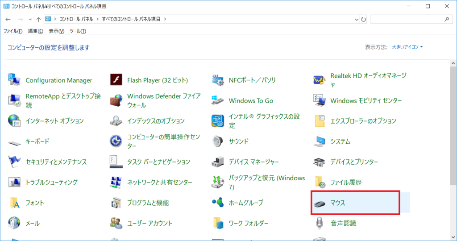Open the フォント icon
This screenshot has height=241, width=457.
(14, 203)
